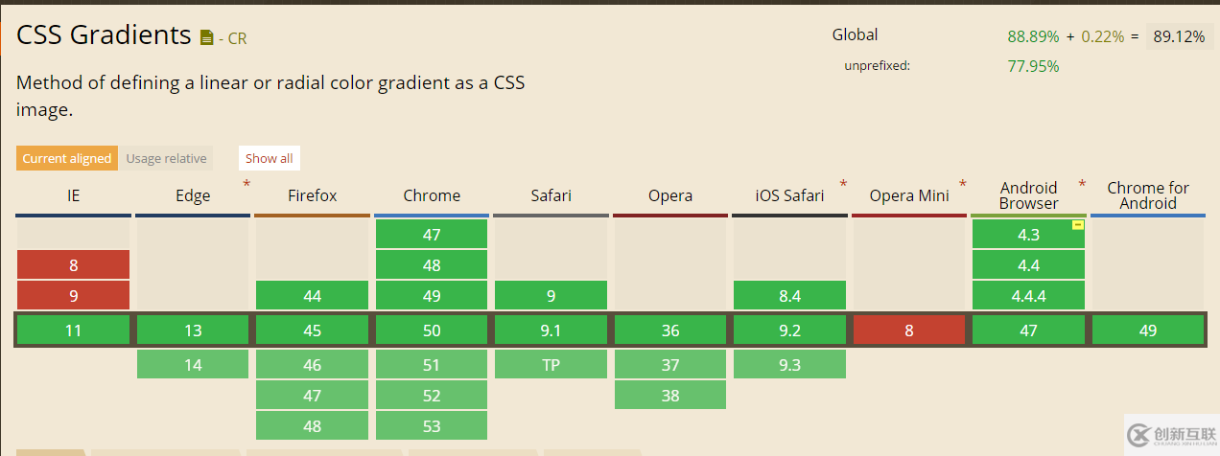Select the Chrome 53 version cell
Image resolution: width=1220 pixels, height=456 pixels.
[432, 426]
